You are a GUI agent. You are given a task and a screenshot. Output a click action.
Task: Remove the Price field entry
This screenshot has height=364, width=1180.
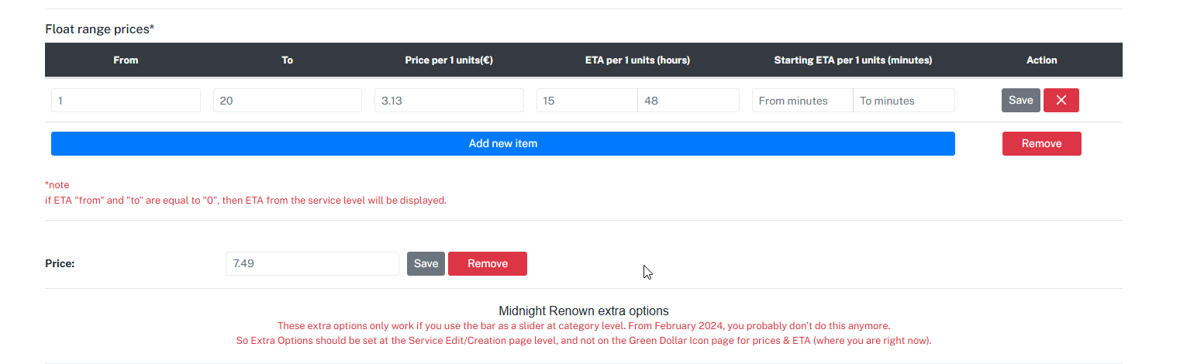(x=487, y=263)
